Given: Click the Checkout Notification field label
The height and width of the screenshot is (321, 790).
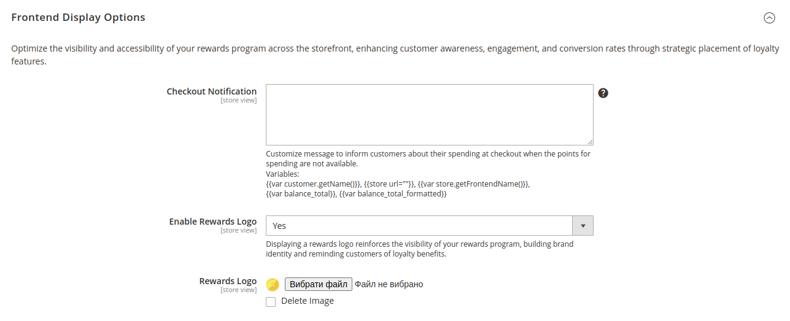Looking at the screenshot, I should pos(212,91).
